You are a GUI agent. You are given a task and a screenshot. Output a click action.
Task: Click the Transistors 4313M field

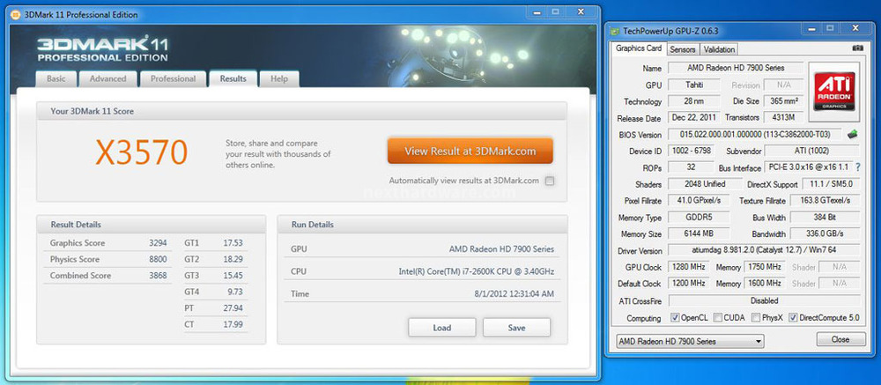784,118
